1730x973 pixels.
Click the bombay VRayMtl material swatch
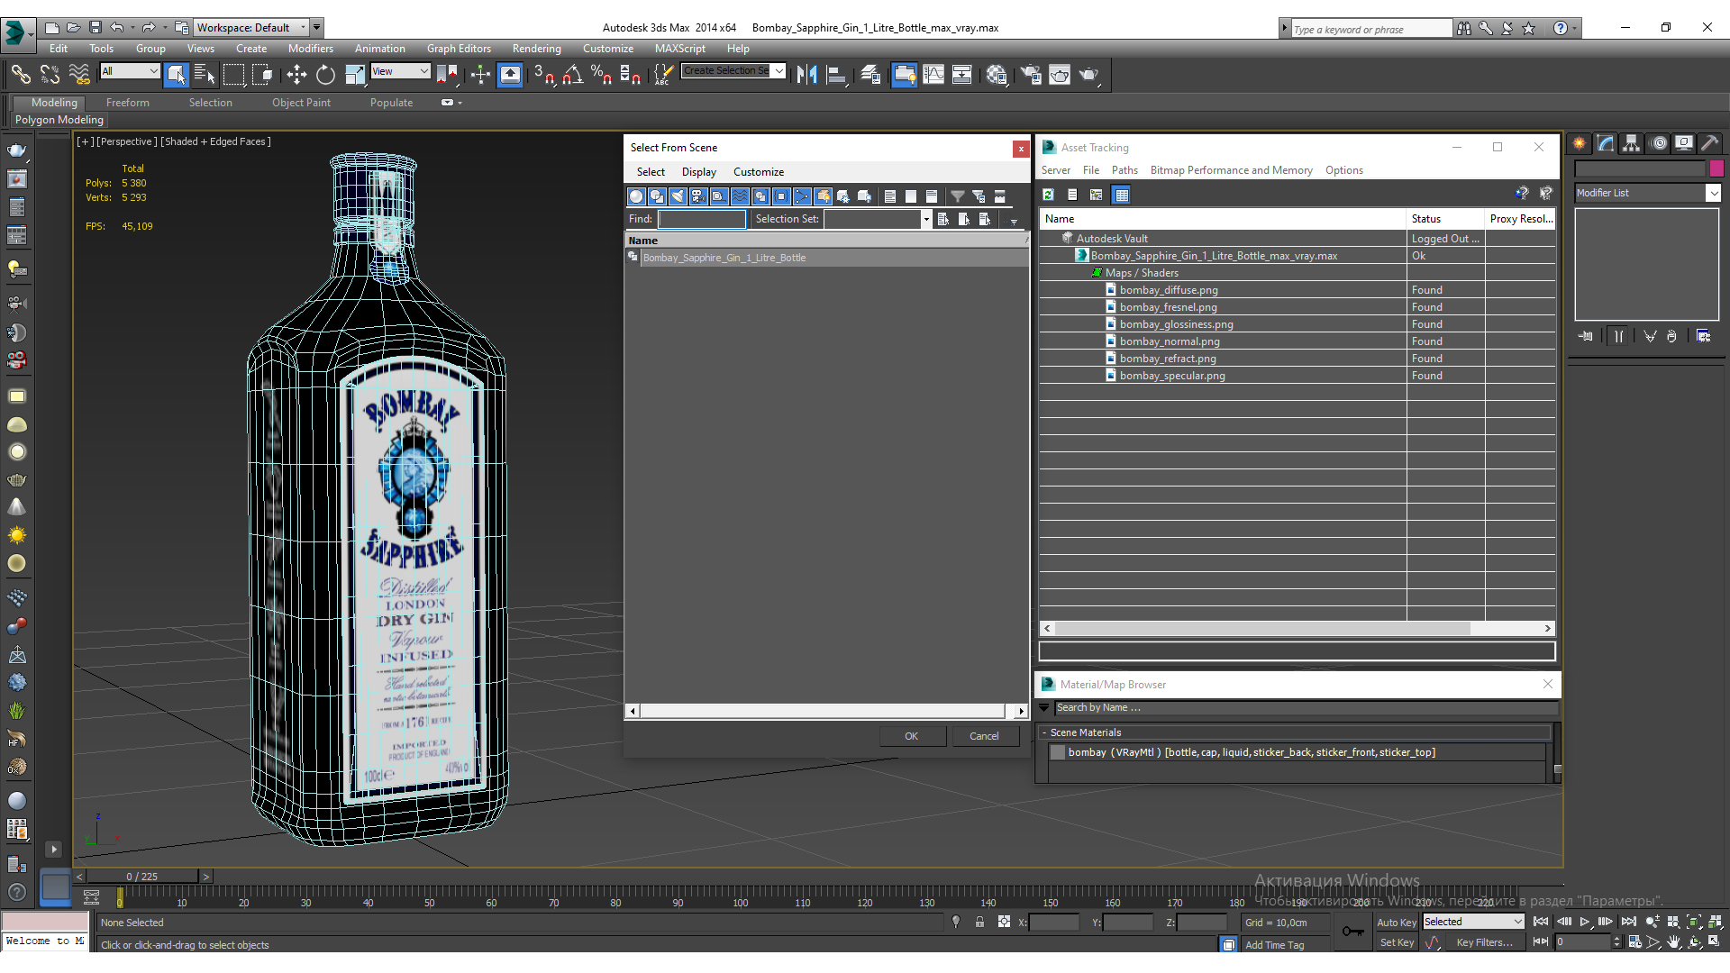click(x=1058, y=752)
